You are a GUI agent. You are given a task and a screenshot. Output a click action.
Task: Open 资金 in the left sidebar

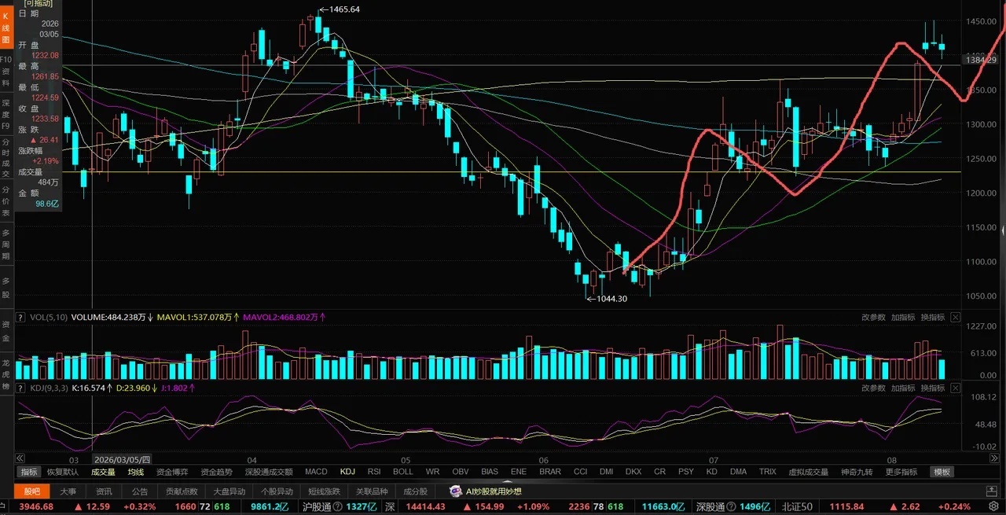click(x=6, y=331)
